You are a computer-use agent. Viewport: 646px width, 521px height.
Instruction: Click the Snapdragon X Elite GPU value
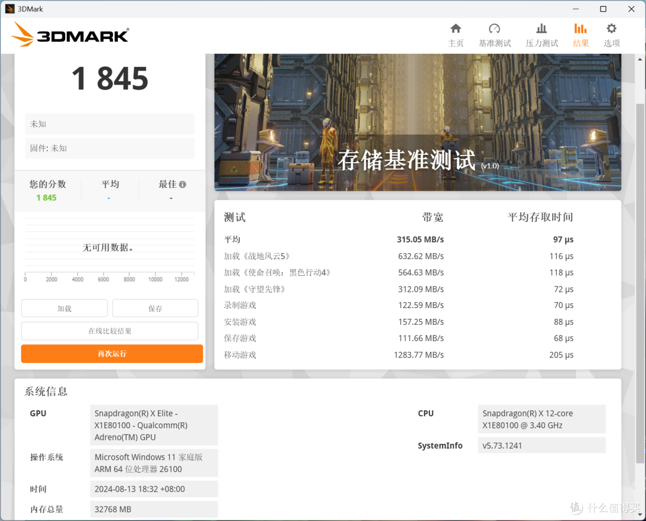[x=154, y=425]
